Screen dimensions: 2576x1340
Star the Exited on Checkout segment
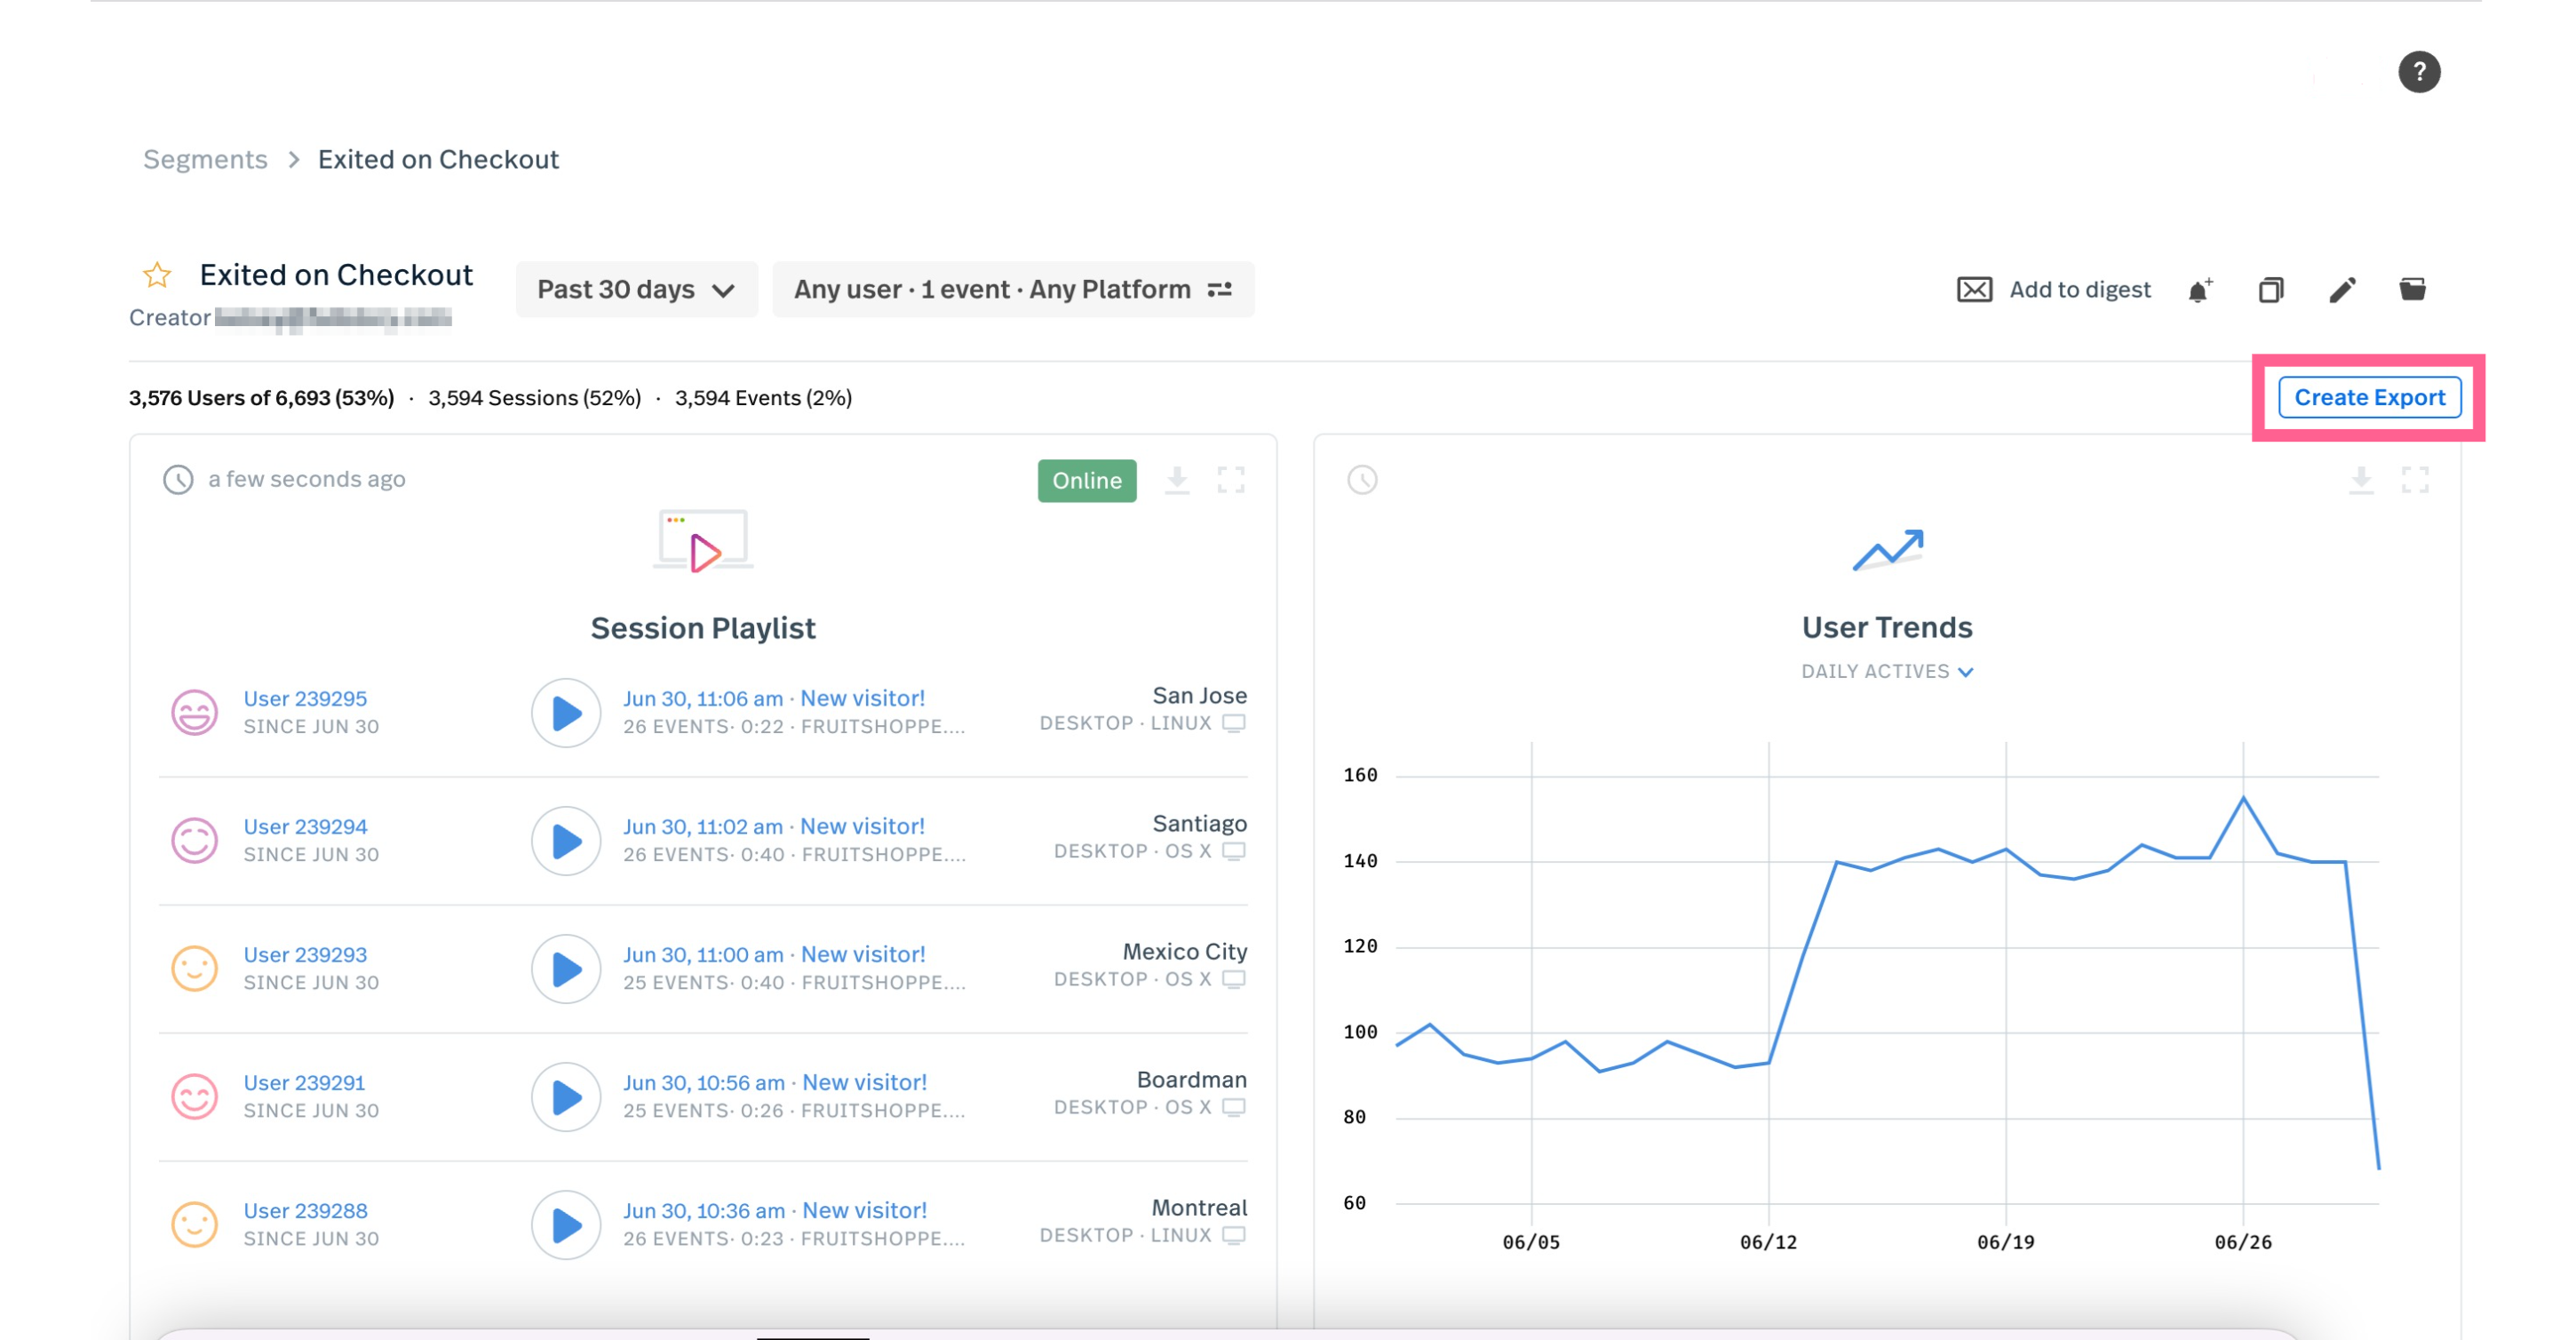click(157, 273)
